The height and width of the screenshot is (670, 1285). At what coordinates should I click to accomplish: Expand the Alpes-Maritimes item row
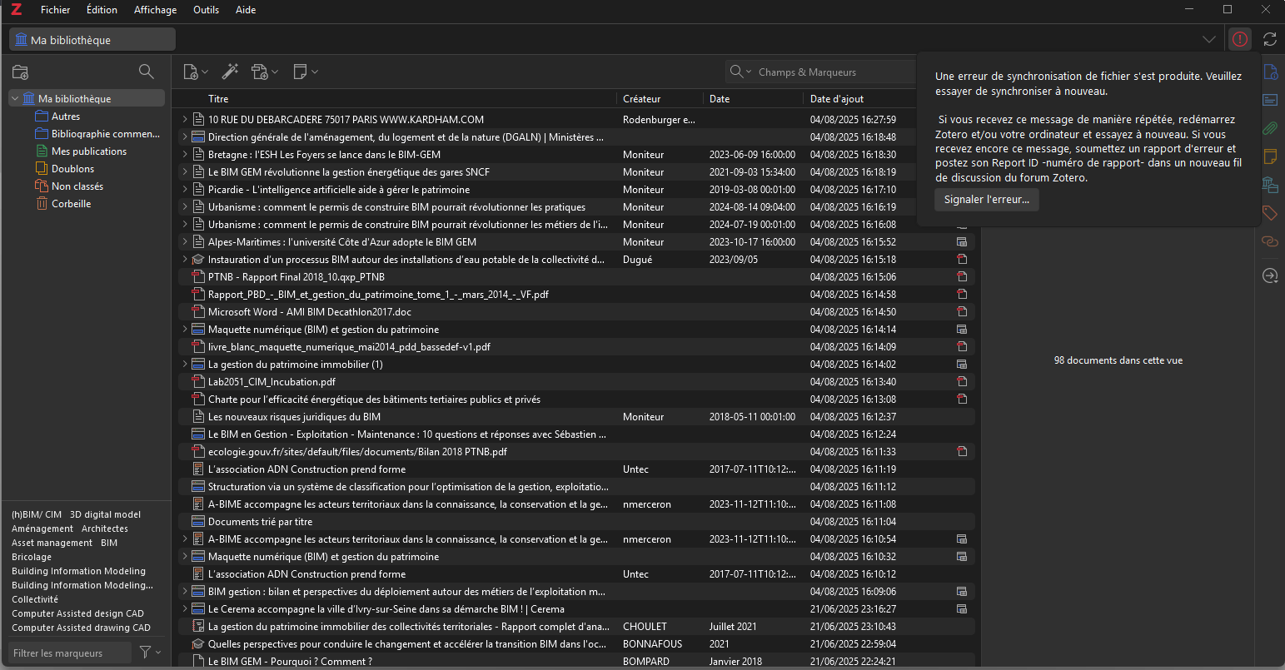pyautogui.click(x=185, y=241)
